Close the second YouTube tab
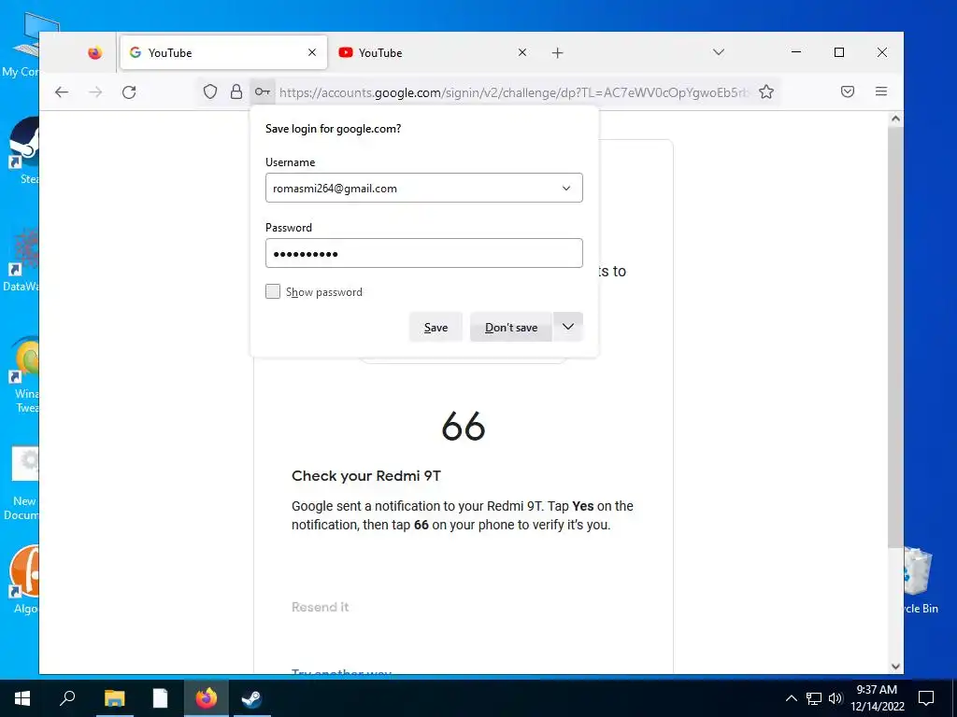Screen dimensions: 957x717 (521, 52)
